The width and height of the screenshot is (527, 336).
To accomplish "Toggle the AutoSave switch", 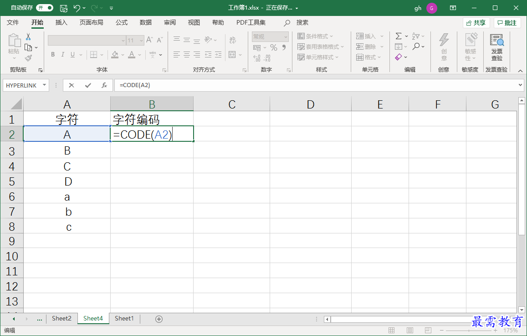I will tap(45, 7).
